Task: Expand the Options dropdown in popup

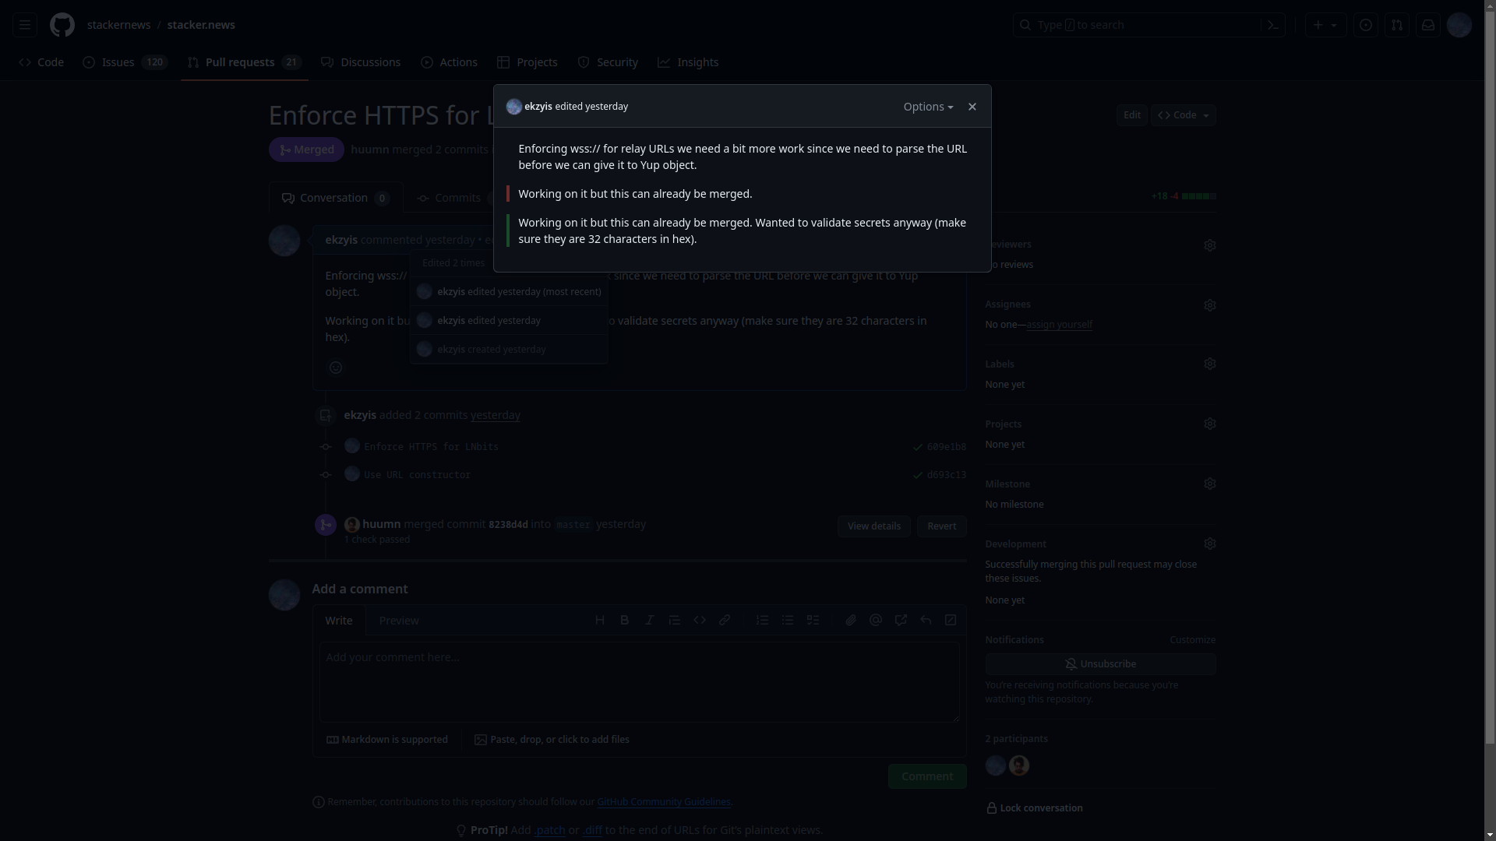Action: [928, 107]
